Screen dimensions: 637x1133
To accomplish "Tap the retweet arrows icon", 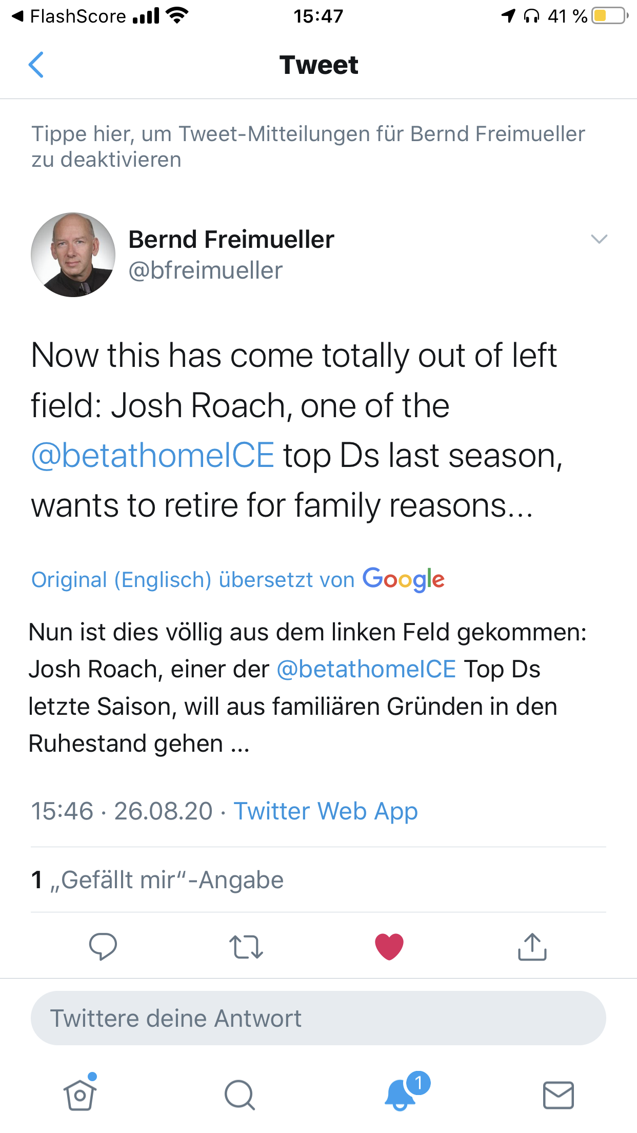I will click(x=246, y=946).
